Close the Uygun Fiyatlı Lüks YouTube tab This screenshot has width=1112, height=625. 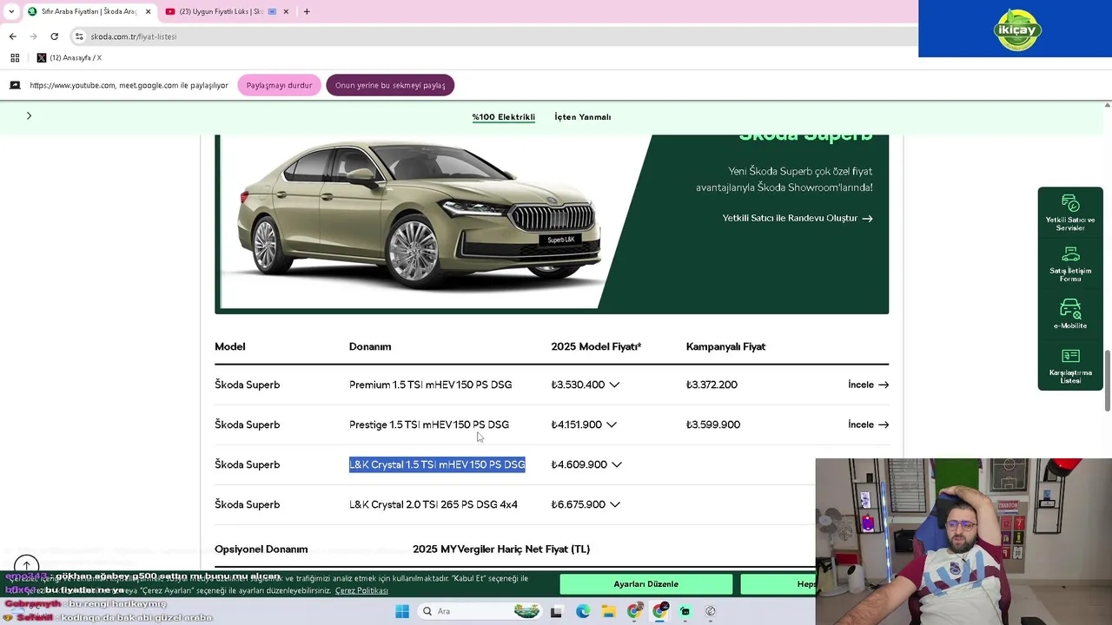tap(286, 11)
